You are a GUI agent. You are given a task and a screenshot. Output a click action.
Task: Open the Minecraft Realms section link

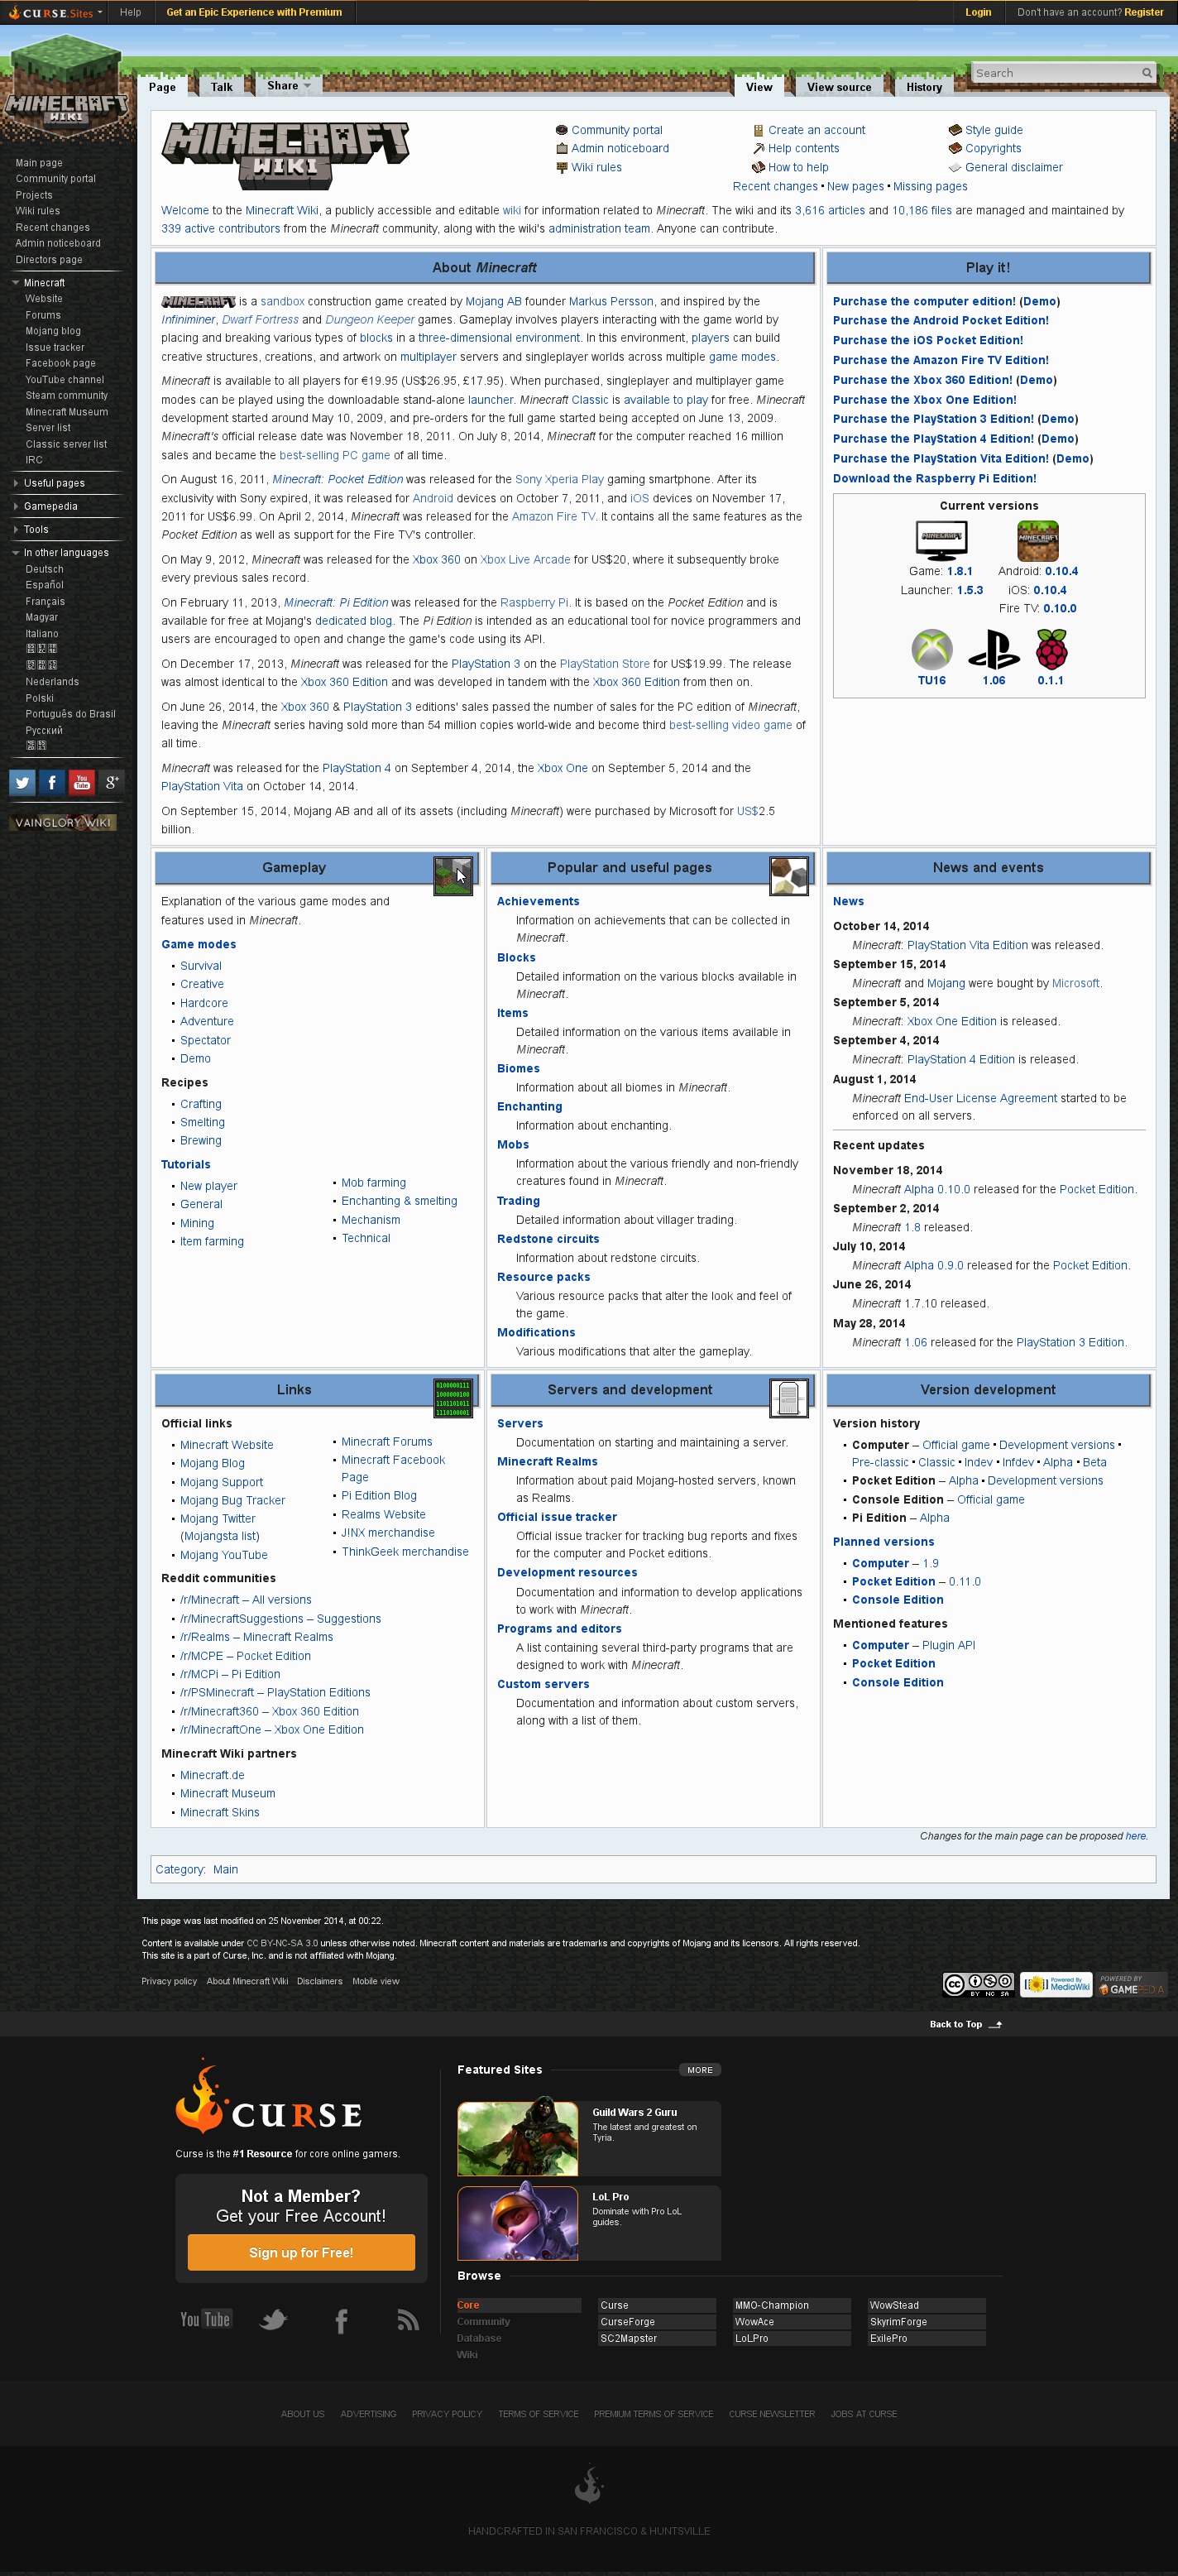click(x=547, y=1461)
